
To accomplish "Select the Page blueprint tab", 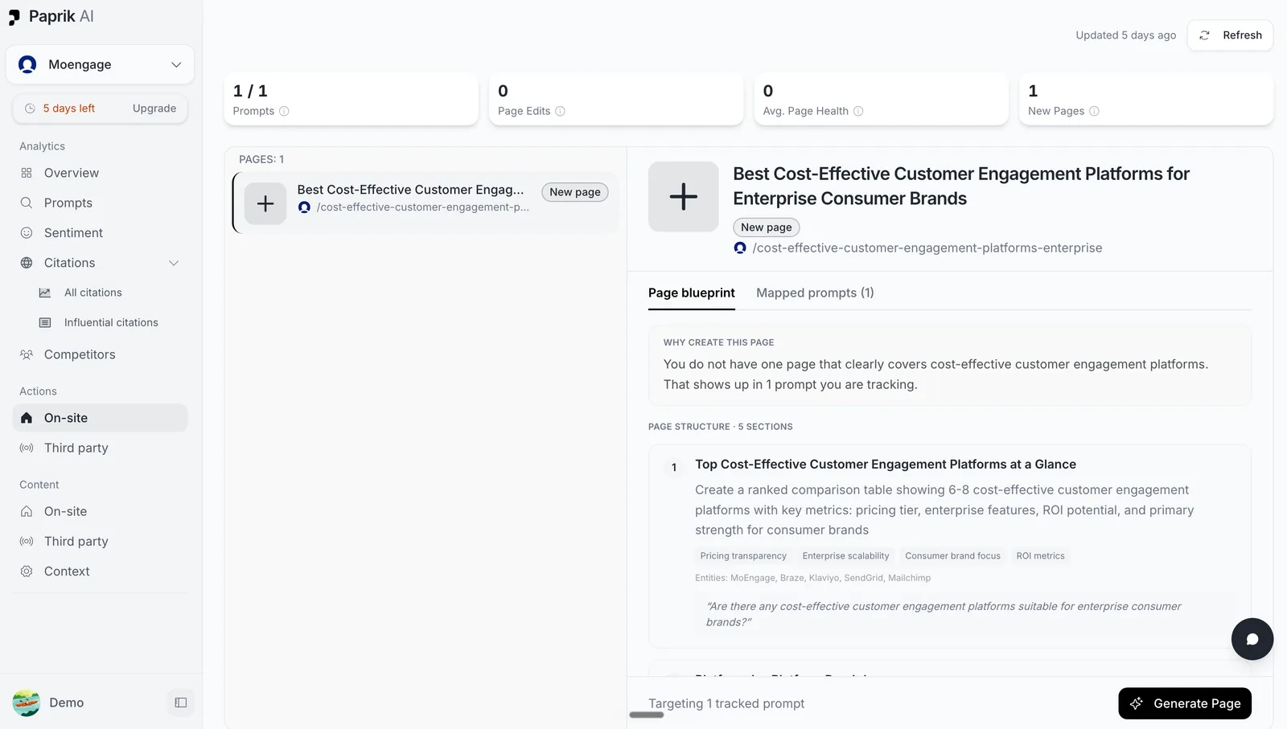I will coord(692,293).
